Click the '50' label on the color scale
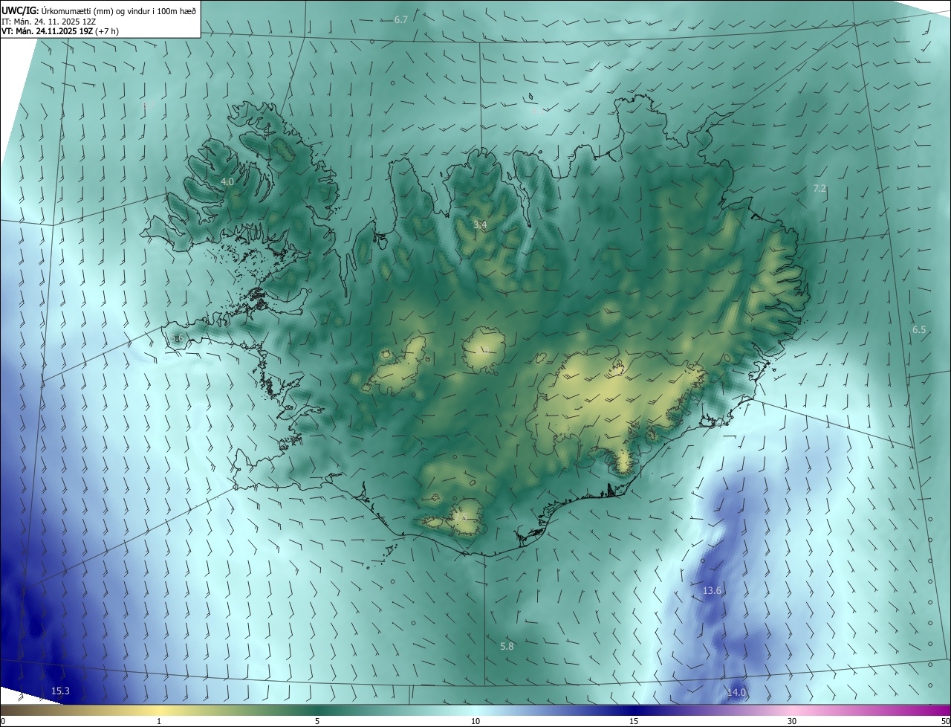This screenshot has height=727, width=951. 945,721
